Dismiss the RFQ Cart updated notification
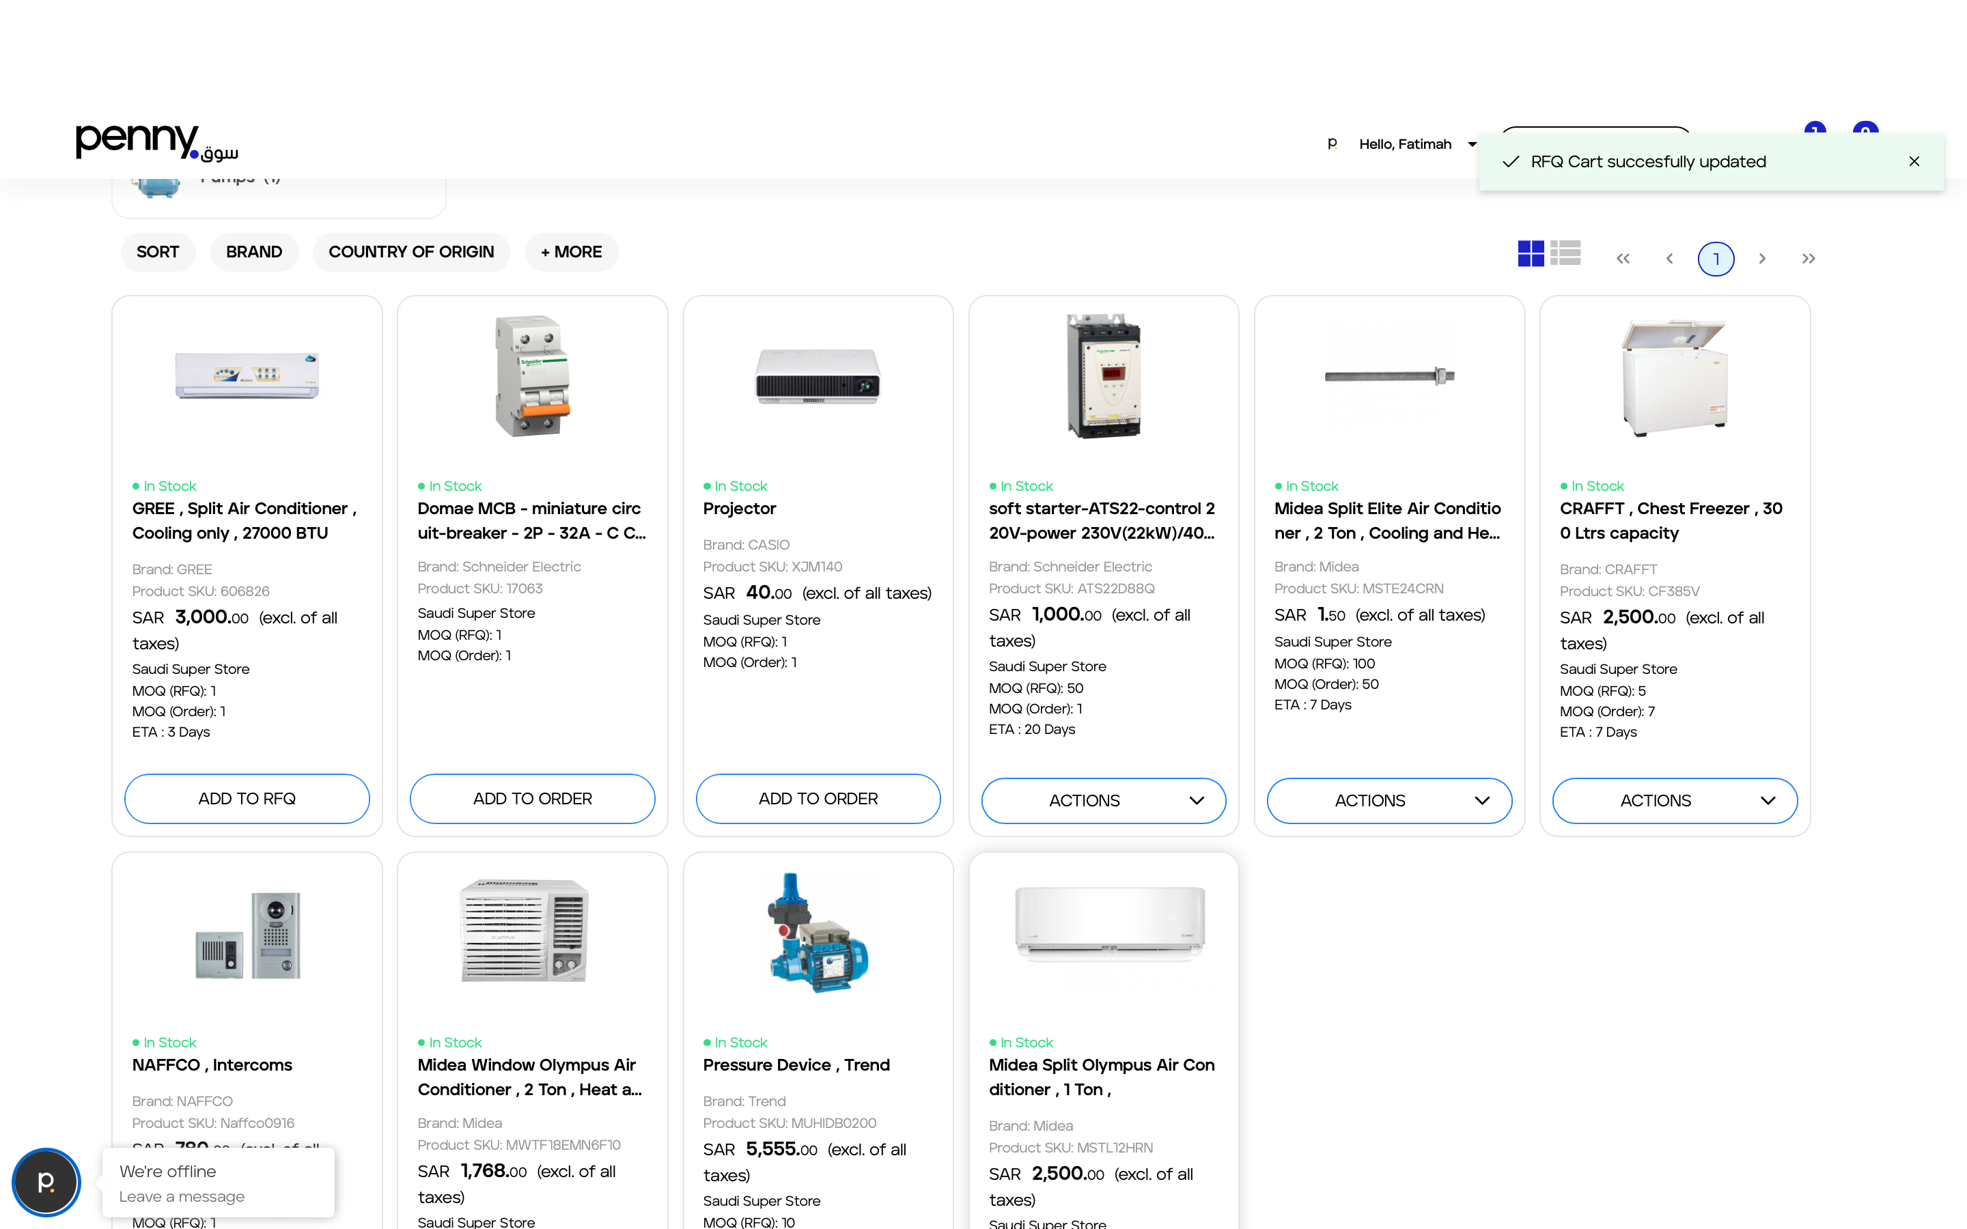Screen dimensions: 1967x1229 [1914, 161]
